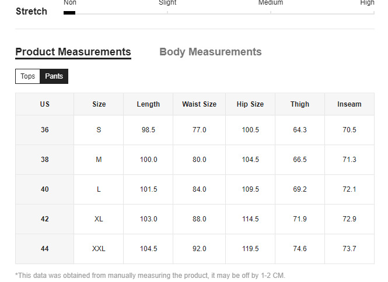
Task: Toggle the Tops measurement view
Action: pos(28,76)
